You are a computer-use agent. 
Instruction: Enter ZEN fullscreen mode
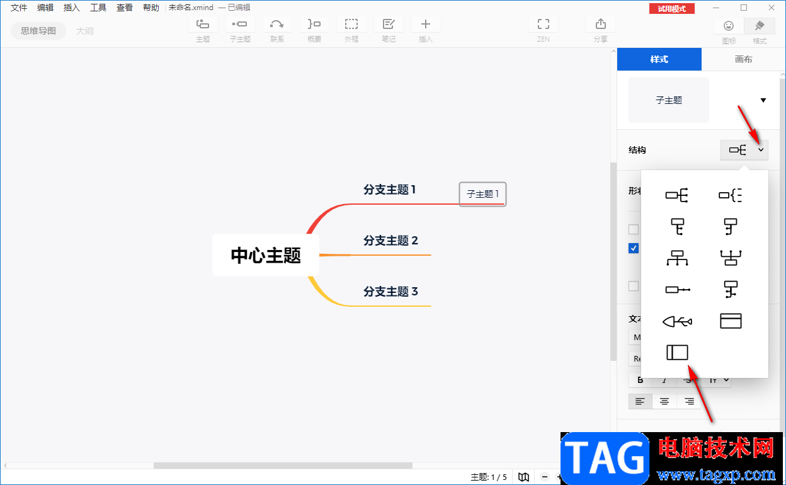[544, 25]
